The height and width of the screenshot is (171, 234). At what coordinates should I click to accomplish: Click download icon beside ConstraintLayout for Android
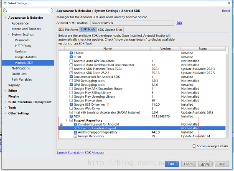pyautogui.click(x=61, y=124)
